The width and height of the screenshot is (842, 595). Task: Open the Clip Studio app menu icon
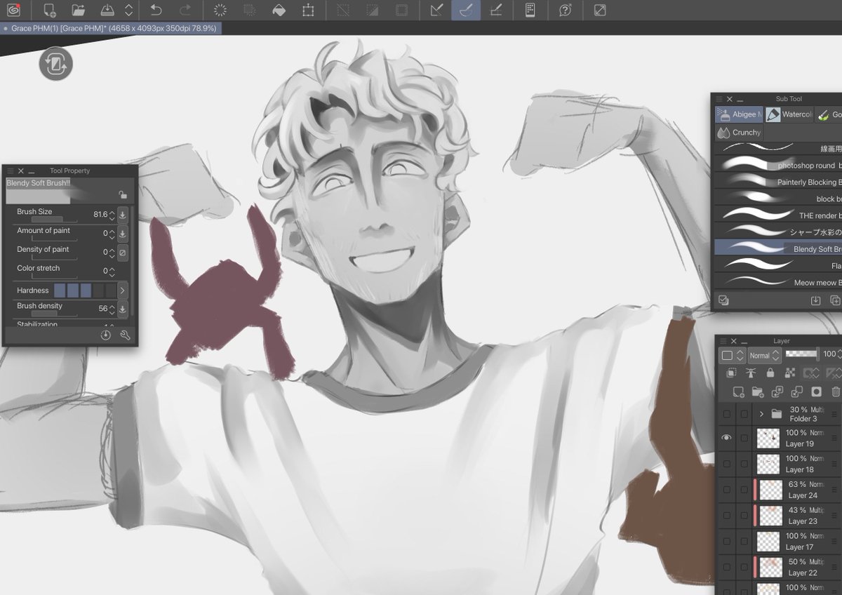click(14, 10)
